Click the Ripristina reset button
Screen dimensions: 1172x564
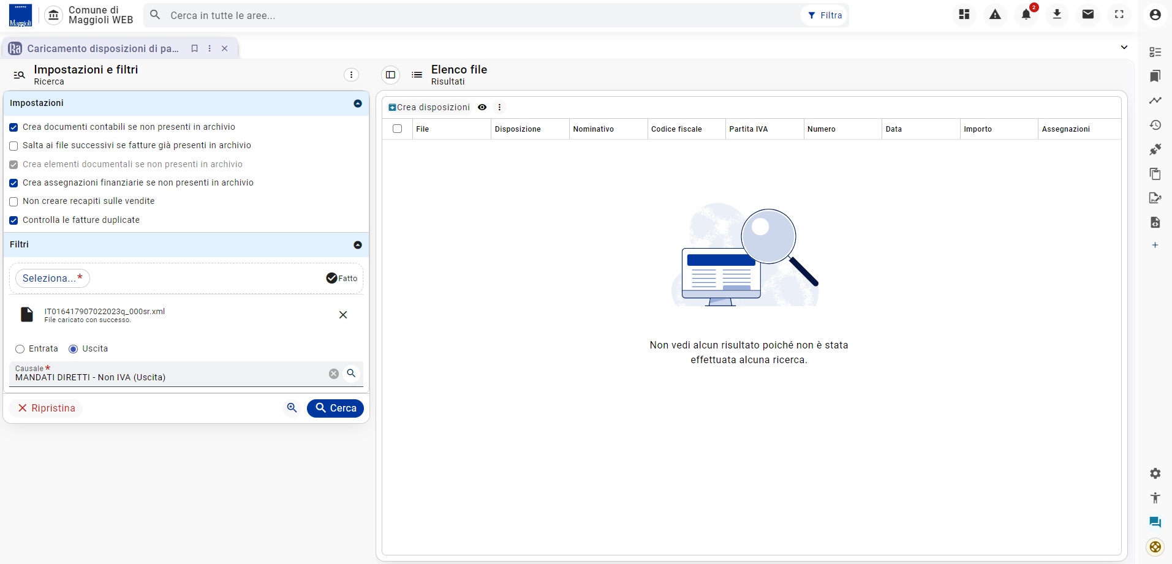point(47,408)
